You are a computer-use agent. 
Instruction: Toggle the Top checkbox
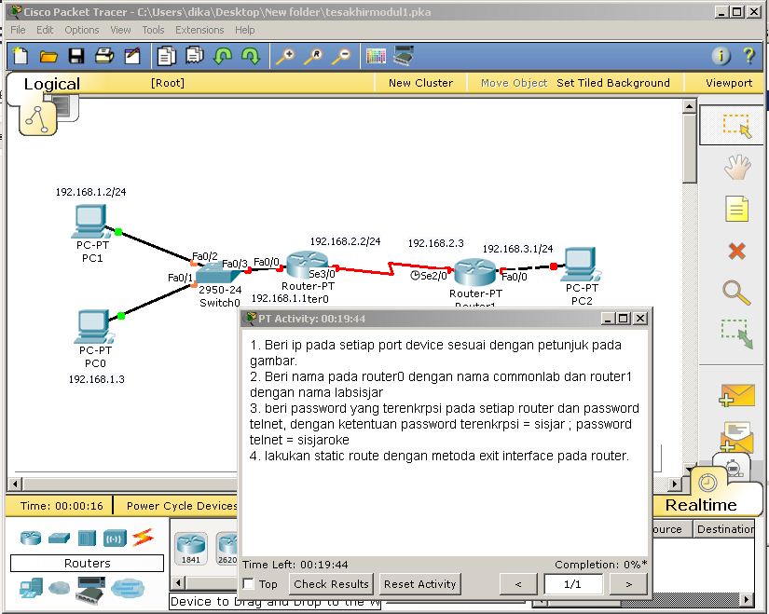click(x=248, y=583)
